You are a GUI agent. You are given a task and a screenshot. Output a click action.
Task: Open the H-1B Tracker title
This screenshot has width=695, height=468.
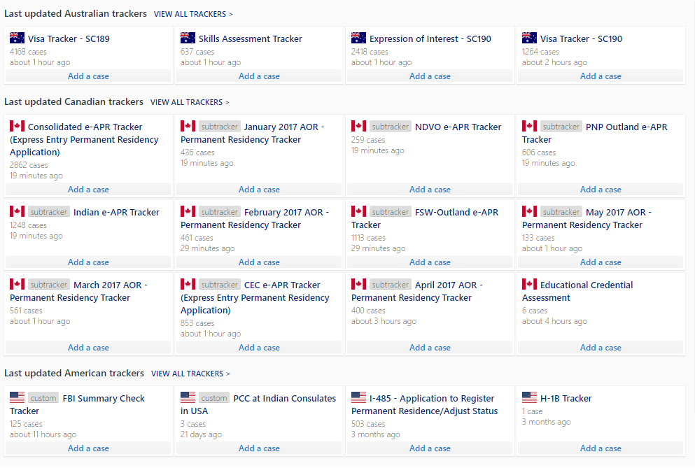(x=566, y=399)
